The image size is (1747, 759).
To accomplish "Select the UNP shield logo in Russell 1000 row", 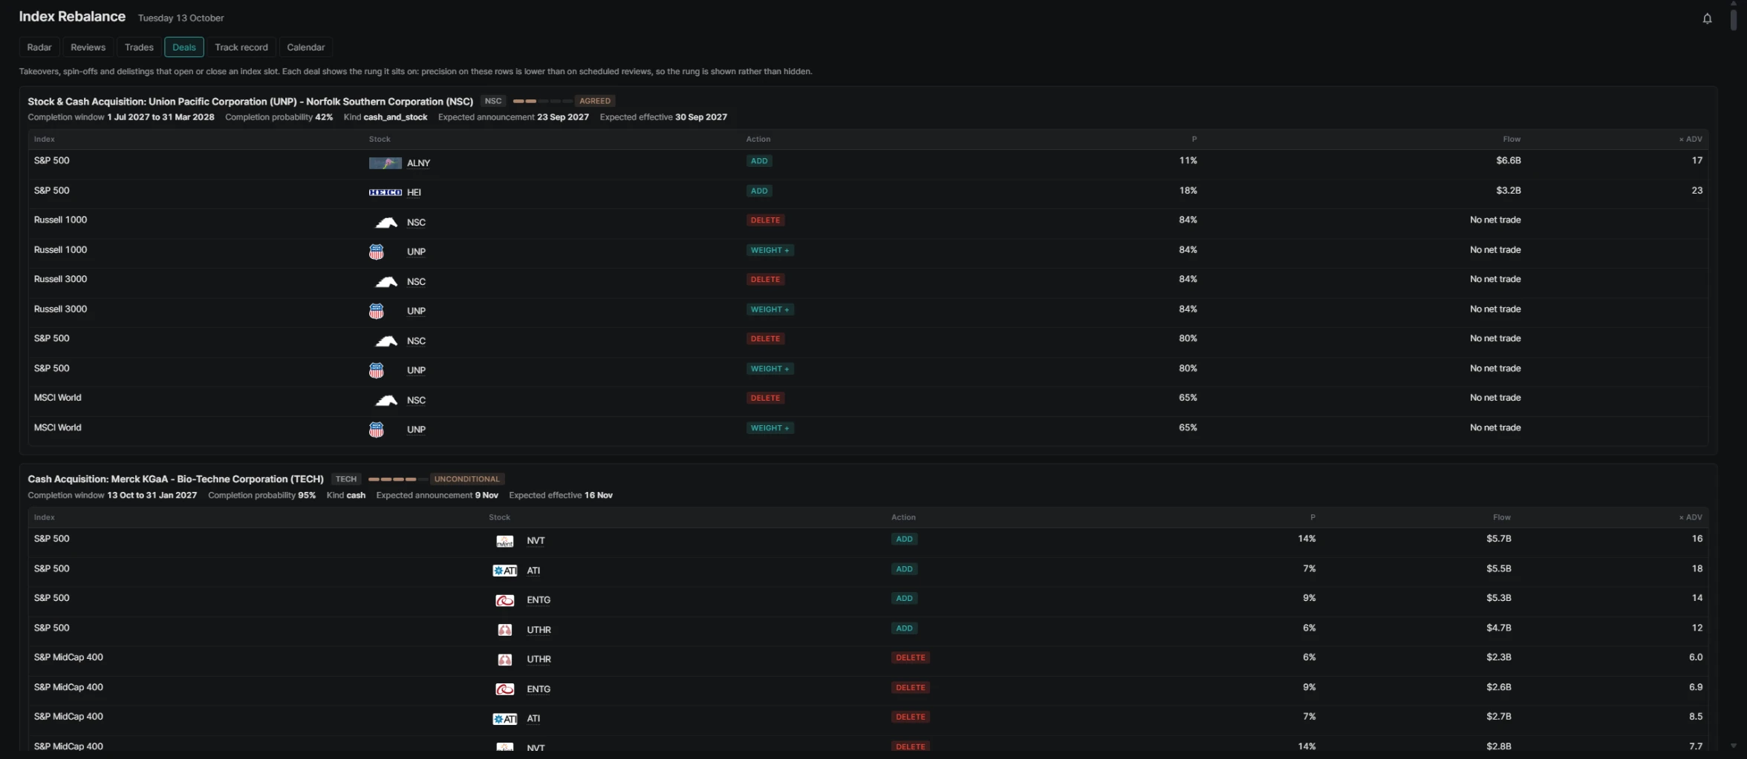I will click(377, 252).
